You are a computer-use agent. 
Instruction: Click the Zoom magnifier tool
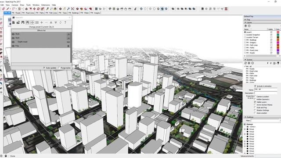point(68,9)
